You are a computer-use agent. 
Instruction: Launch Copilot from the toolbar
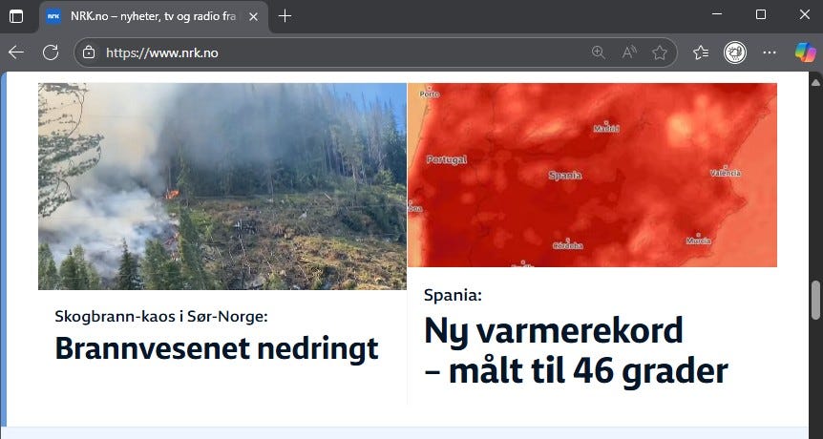pos(805,52)
